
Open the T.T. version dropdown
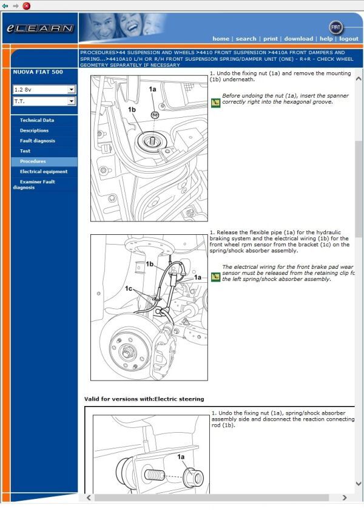click(44, 101)
